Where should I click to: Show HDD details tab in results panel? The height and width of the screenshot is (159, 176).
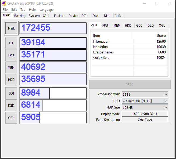[x=128, y=26]
